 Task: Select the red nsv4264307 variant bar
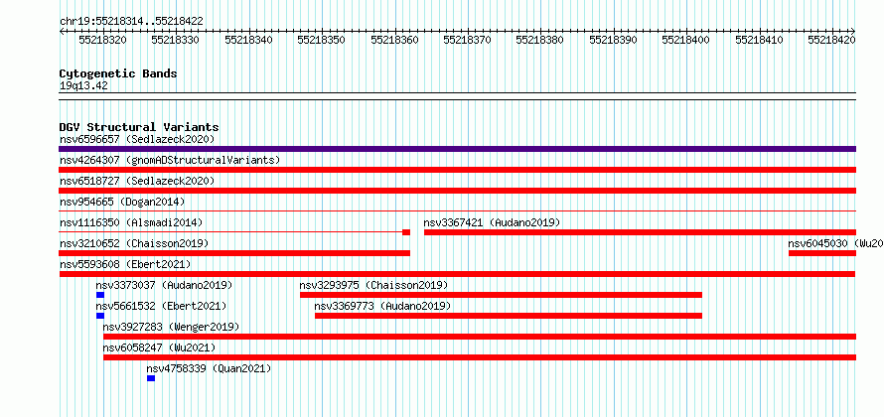point(458,170)
